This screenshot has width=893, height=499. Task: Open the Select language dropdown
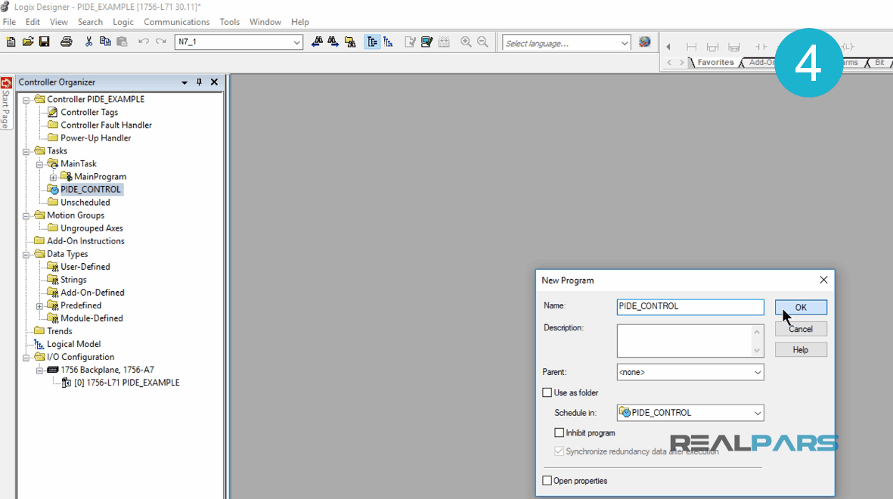point(624,43)
